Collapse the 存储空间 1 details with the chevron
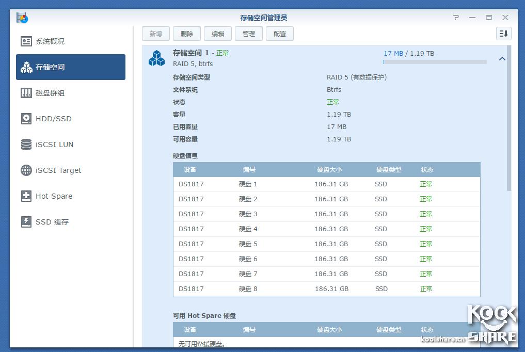 pyautogui.click(x=502, y=58)
